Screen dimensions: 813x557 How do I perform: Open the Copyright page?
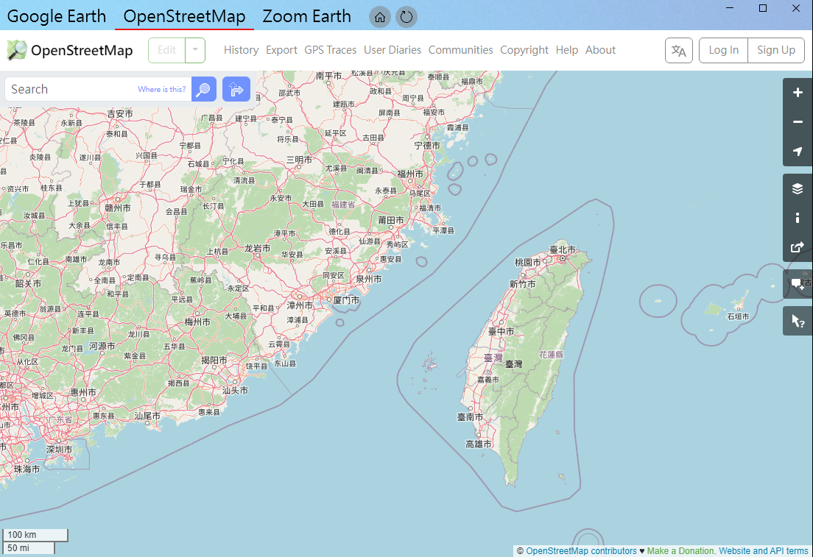pos(524,50)
